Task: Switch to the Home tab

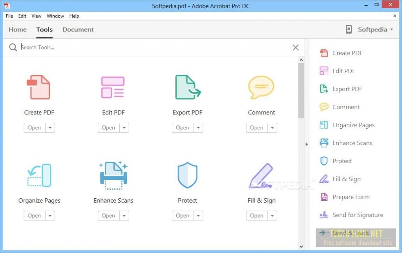Action: coord(18,30)
